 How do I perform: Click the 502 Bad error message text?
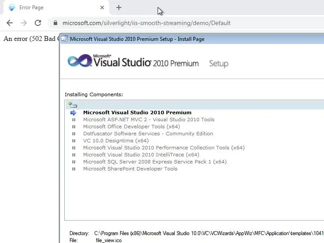[x=31, y=39]
